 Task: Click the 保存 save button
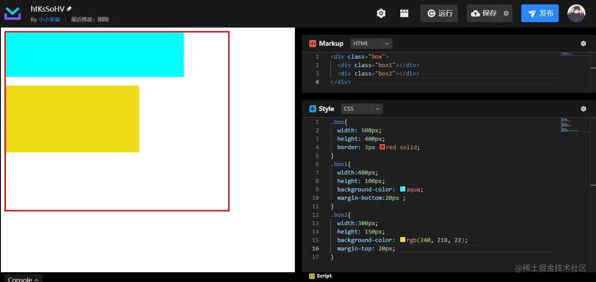pyautogui.click(x=483, y=13)
